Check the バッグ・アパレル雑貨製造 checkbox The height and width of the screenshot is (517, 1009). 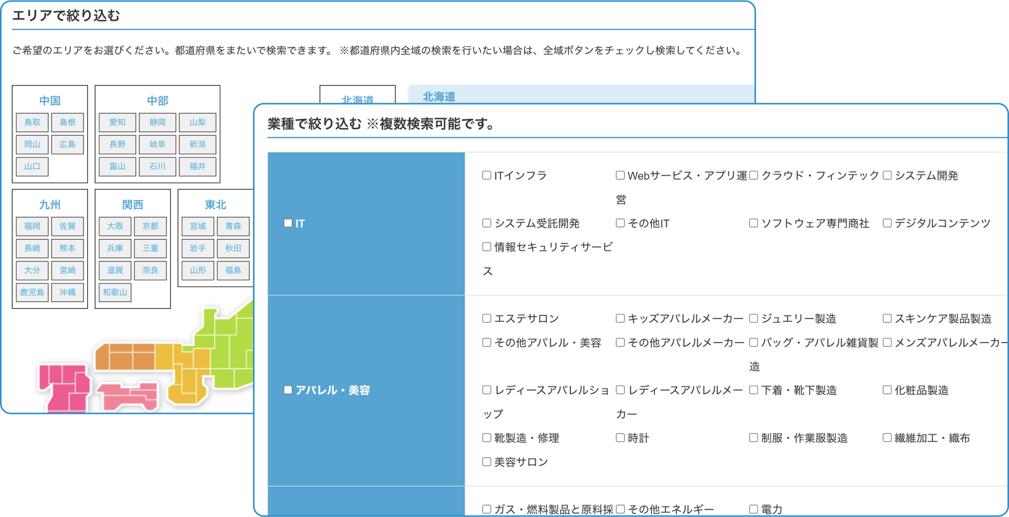tap(753, 342)
